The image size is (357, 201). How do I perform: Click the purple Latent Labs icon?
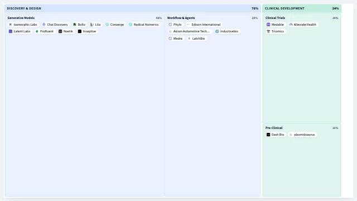click(11, 31)
